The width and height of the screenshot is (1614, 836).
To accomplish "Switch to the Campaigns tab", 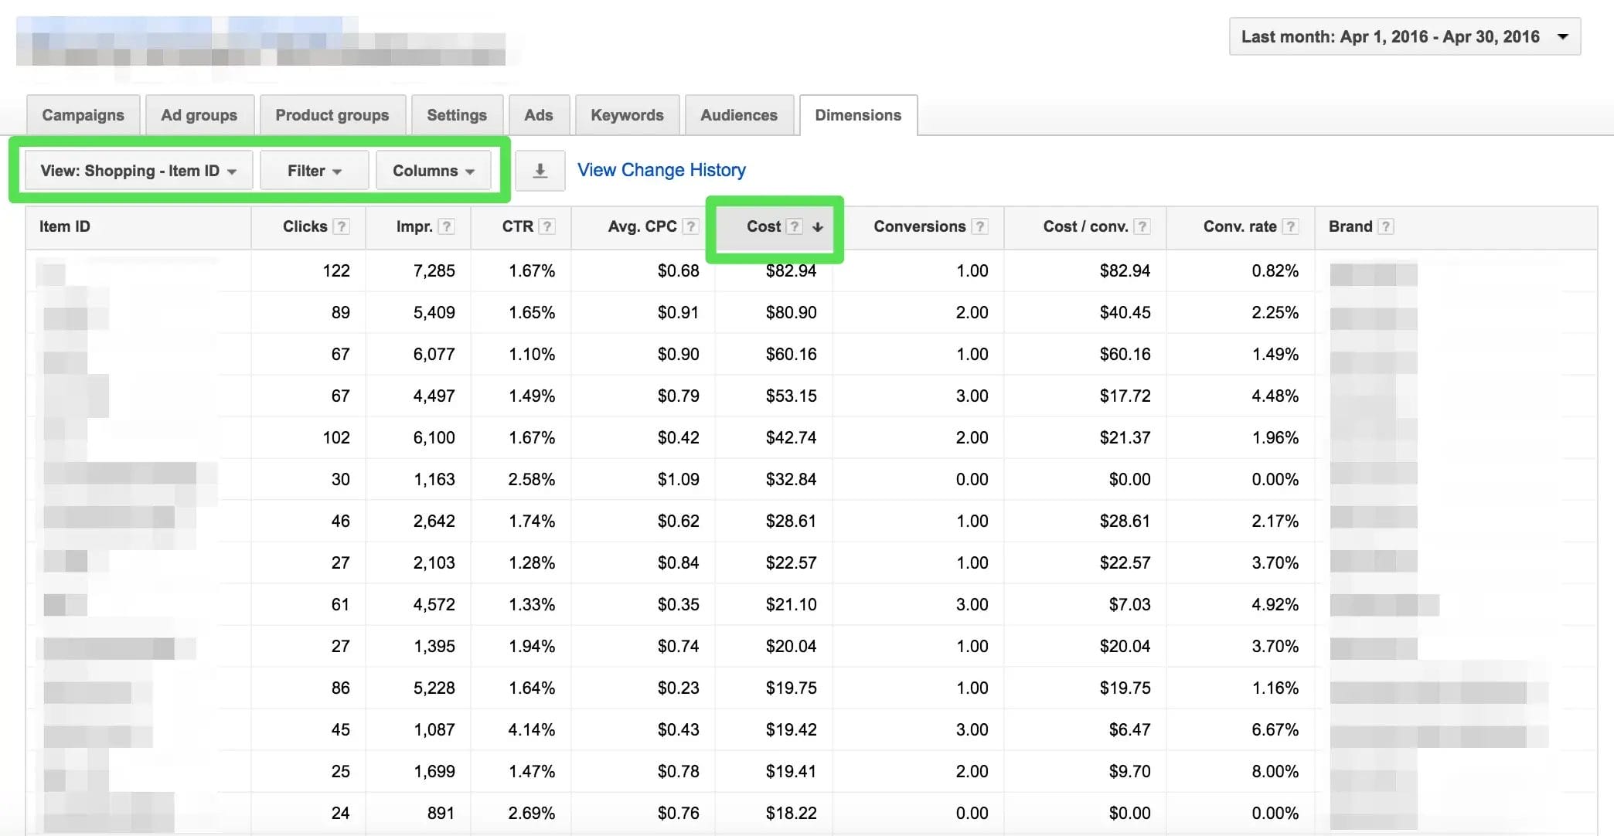I will (x=83, y=115).
